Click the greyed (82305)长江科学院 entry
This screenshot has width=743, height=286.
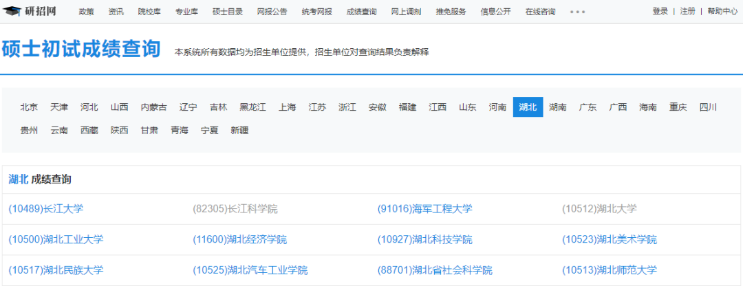tap(235, 208)
